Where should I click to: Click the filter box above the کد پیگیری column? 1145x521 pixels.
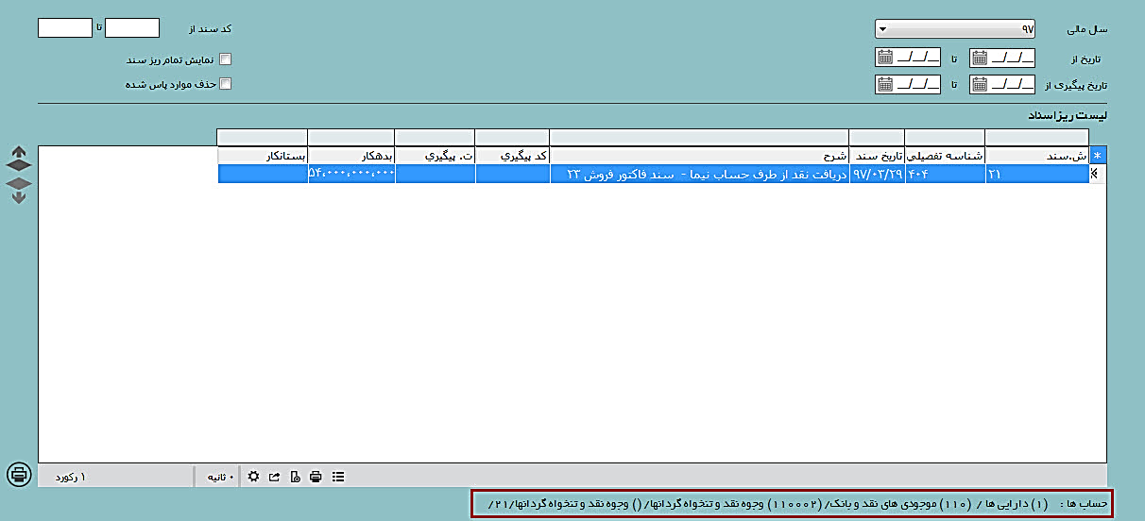tap(512, 137)
